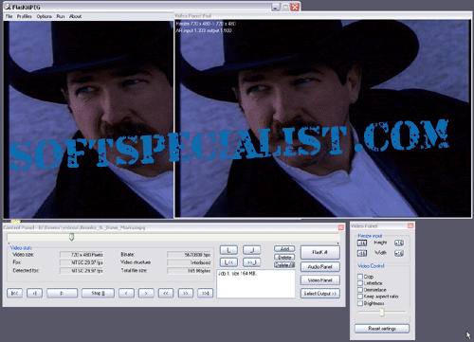474x342 pixels.
Task: Close the Video Panel window
Action: click(410, 225)
